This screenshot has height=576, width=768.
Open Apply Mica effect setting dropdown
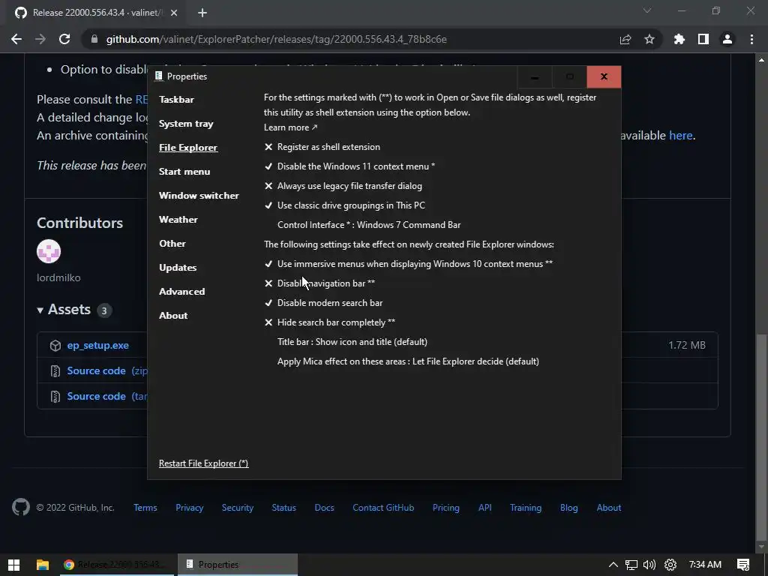pyautogui.click(x=408, y=361)
